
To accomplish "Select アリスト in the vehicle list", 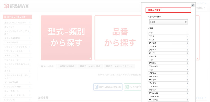I will click(168, 50).
